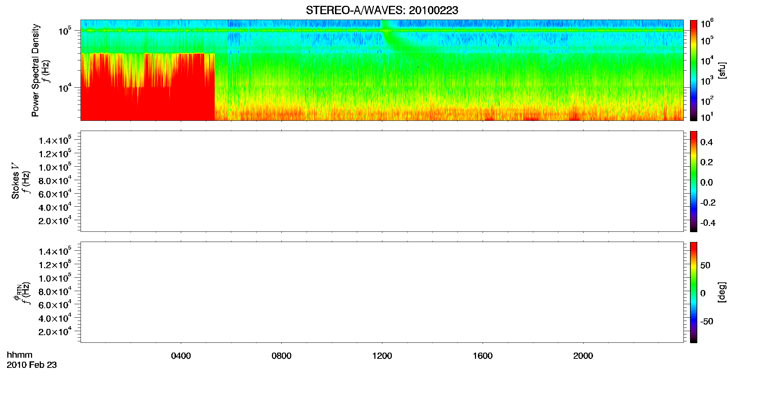
Task: Click the 10⁶ tick on the sfu colorbar
Action: click(x=707, y=23)
